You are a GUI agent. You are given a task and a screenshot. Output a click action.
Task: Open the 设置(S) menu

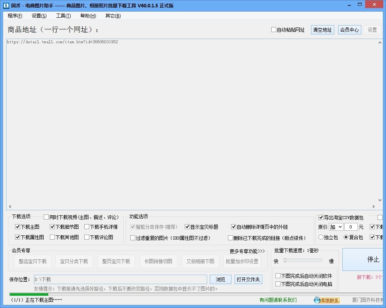pyautogui.click(x=39, y=16)
